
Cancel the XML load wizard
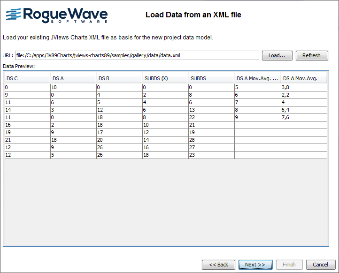(x=320, y=265)
